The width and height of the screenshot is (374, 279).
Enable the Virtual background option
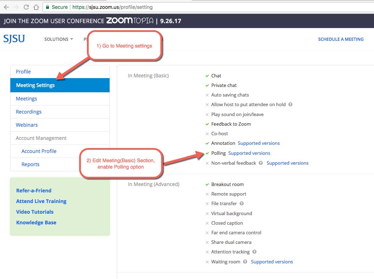tap(208, 213)
